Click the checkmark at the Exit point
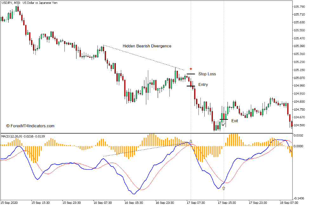The height and width of the screenshot is (206, 310). click(223, 125)
